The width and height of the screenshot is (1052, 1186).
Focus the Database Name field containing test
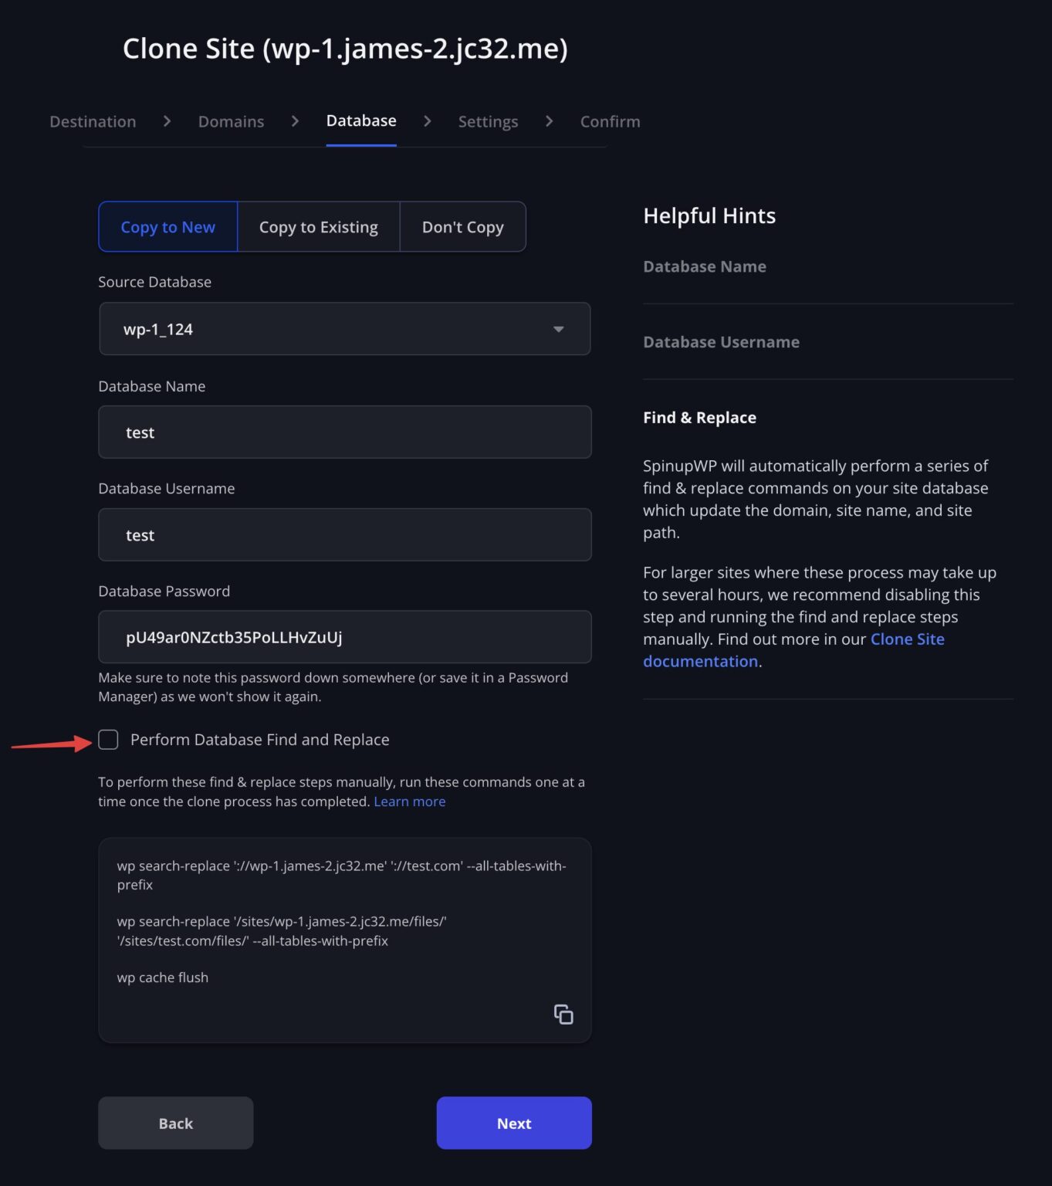(x=344, y=432)
